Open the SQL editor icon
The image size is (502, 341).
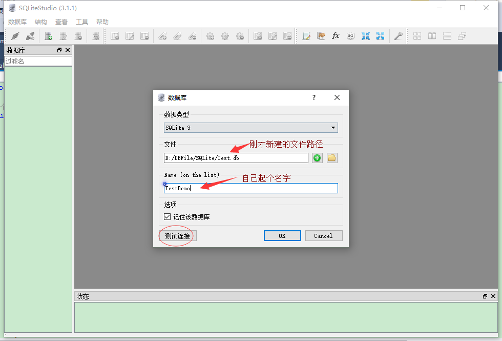(x=307, y=36)
